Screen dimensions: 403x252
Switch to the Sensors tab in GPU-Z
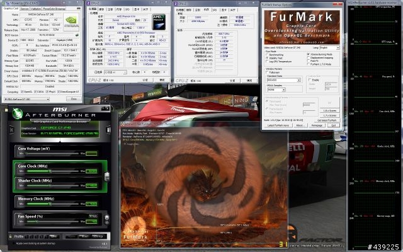pos(25,8)
